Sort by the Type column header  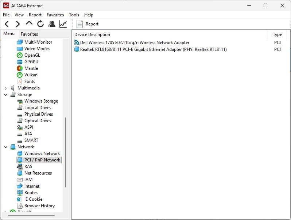click(277, 35)
